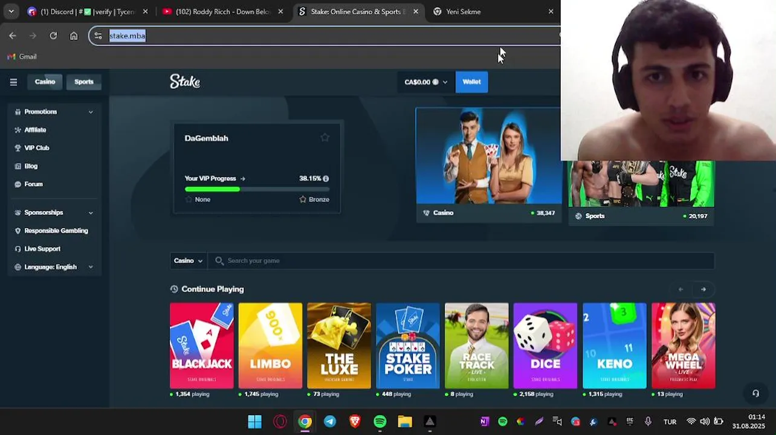Favorite DaGemblah with the star icon

pos(325,138)
